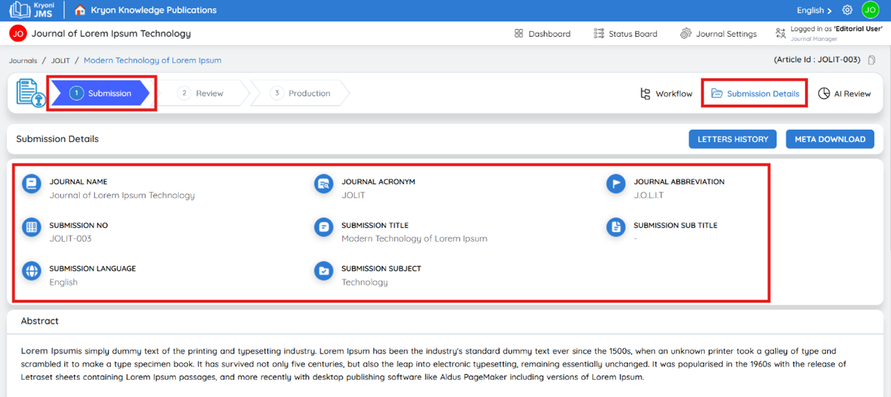This screenshot has height=397, width=891.
Task: Switch to the Workflow view
Action: [666, 94]
